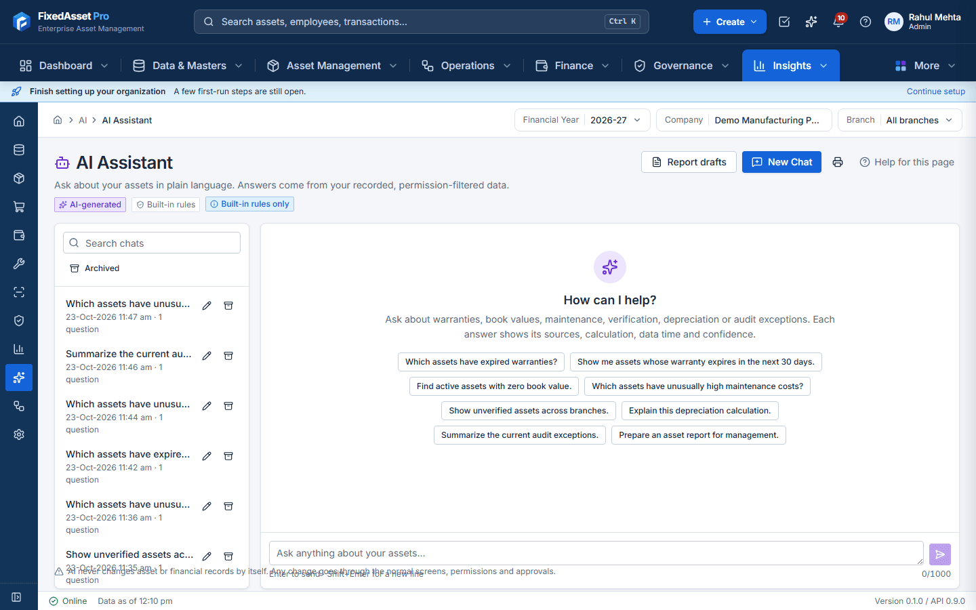Pick 'Which assets have expired warranties?' suggestion
Screen dimensions: 976x610
481,362
